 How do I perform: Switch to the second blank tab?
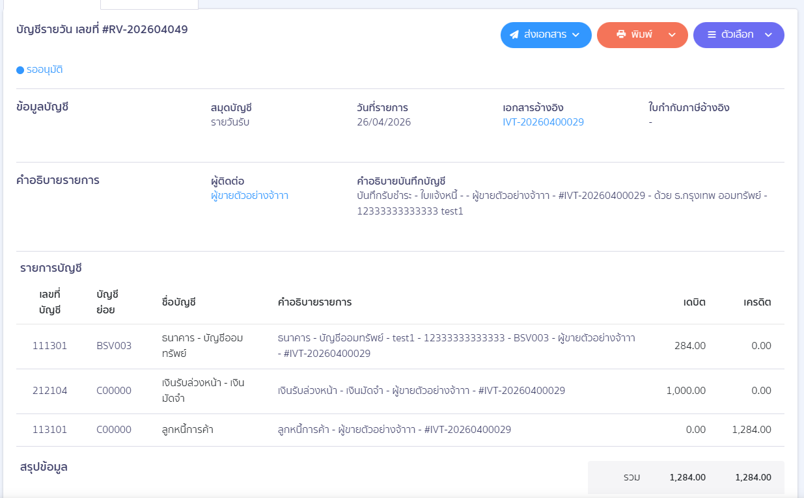pos(150,4)
